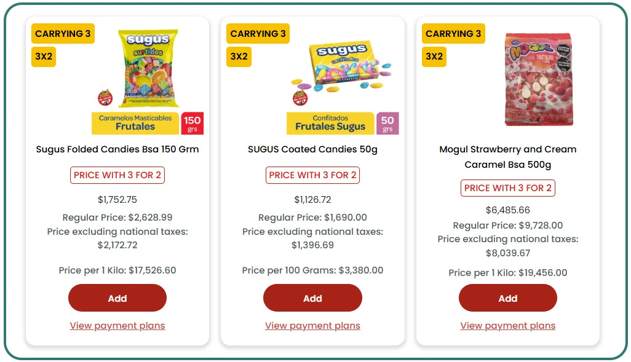This screenshot has height=362, width=631.
Task: Click the red 150 grs weight label
Action: (192, 123)
